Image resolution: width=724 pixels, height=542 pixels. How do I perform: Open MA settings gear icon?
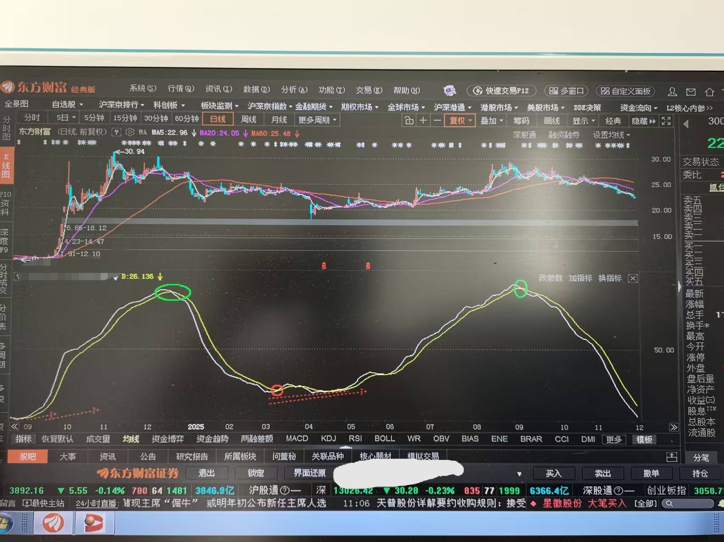pyautogui.click(x=130, y=132)
